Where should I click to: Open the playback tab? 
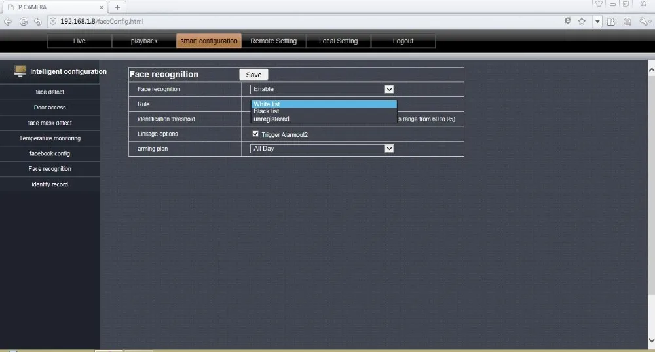(x=144, y=41)
